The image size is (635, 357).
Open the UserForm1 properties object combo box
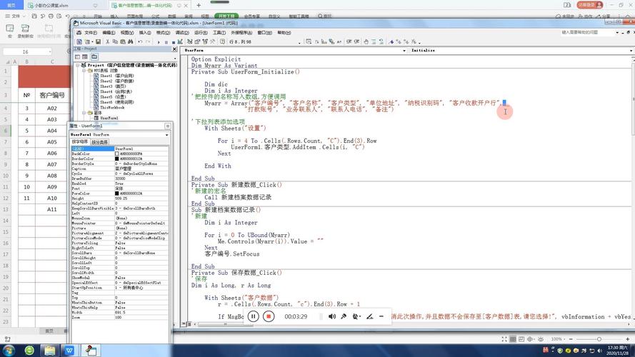pos(119,134)
